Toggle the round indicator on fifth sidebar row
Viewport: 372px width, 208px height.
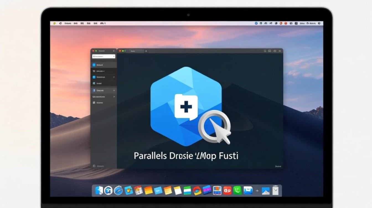(x=114, y=90)
